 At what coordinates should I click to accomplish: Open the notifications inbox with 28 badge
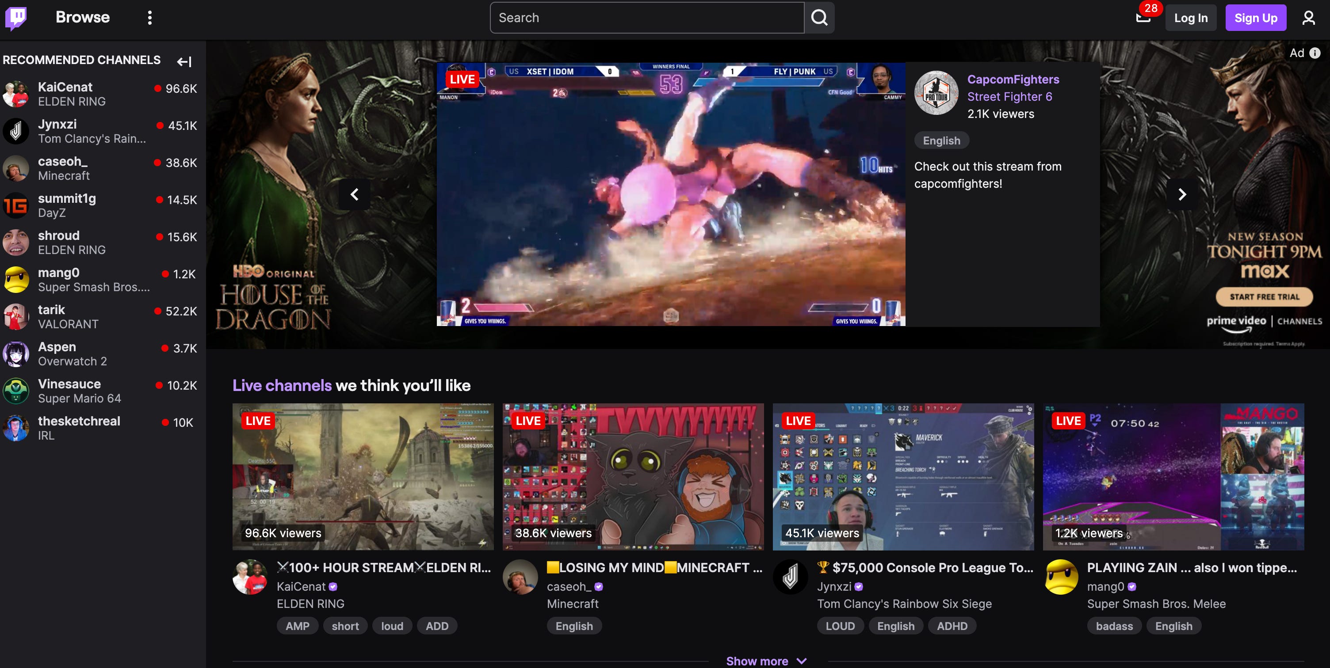[x=1143, y=18]
